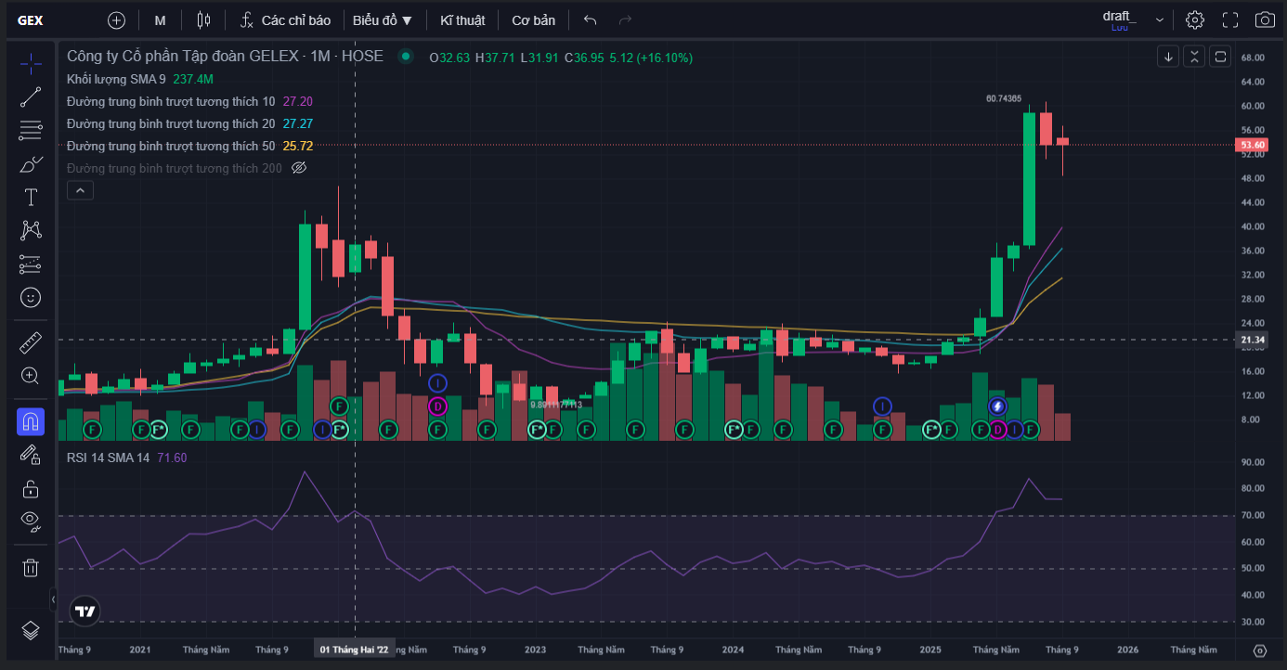Select the ruler measure tool
1287x670 pixels.
tap(31, 342)
